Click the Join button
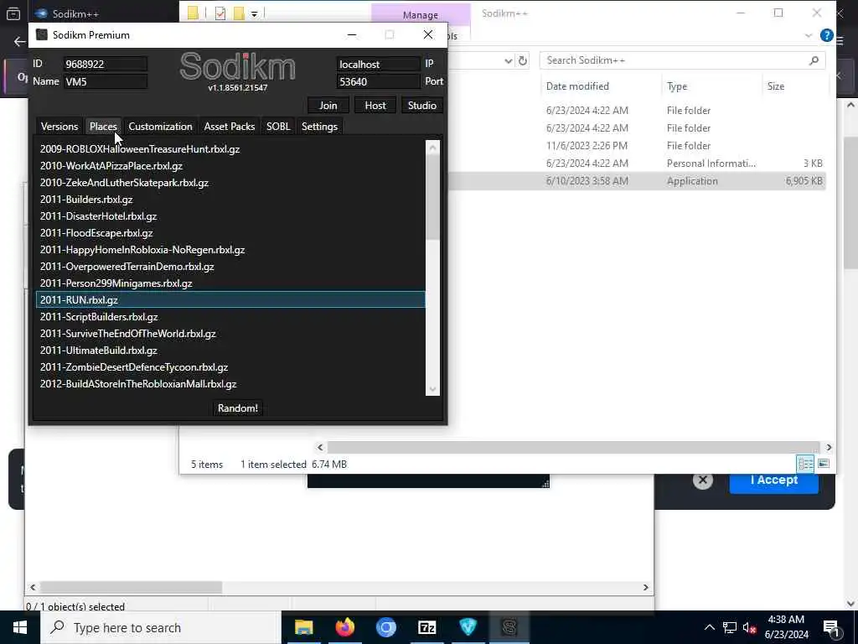858x644 pixels. point(328,105)
